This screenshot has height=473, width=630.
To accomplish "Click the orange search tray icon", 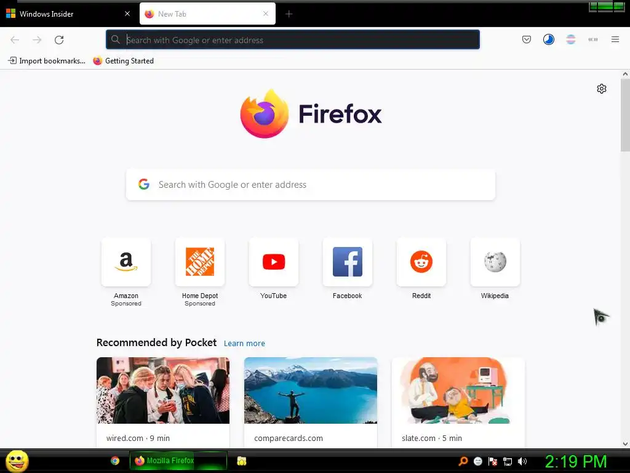I will pyautogui.click(x=463, y=461).
